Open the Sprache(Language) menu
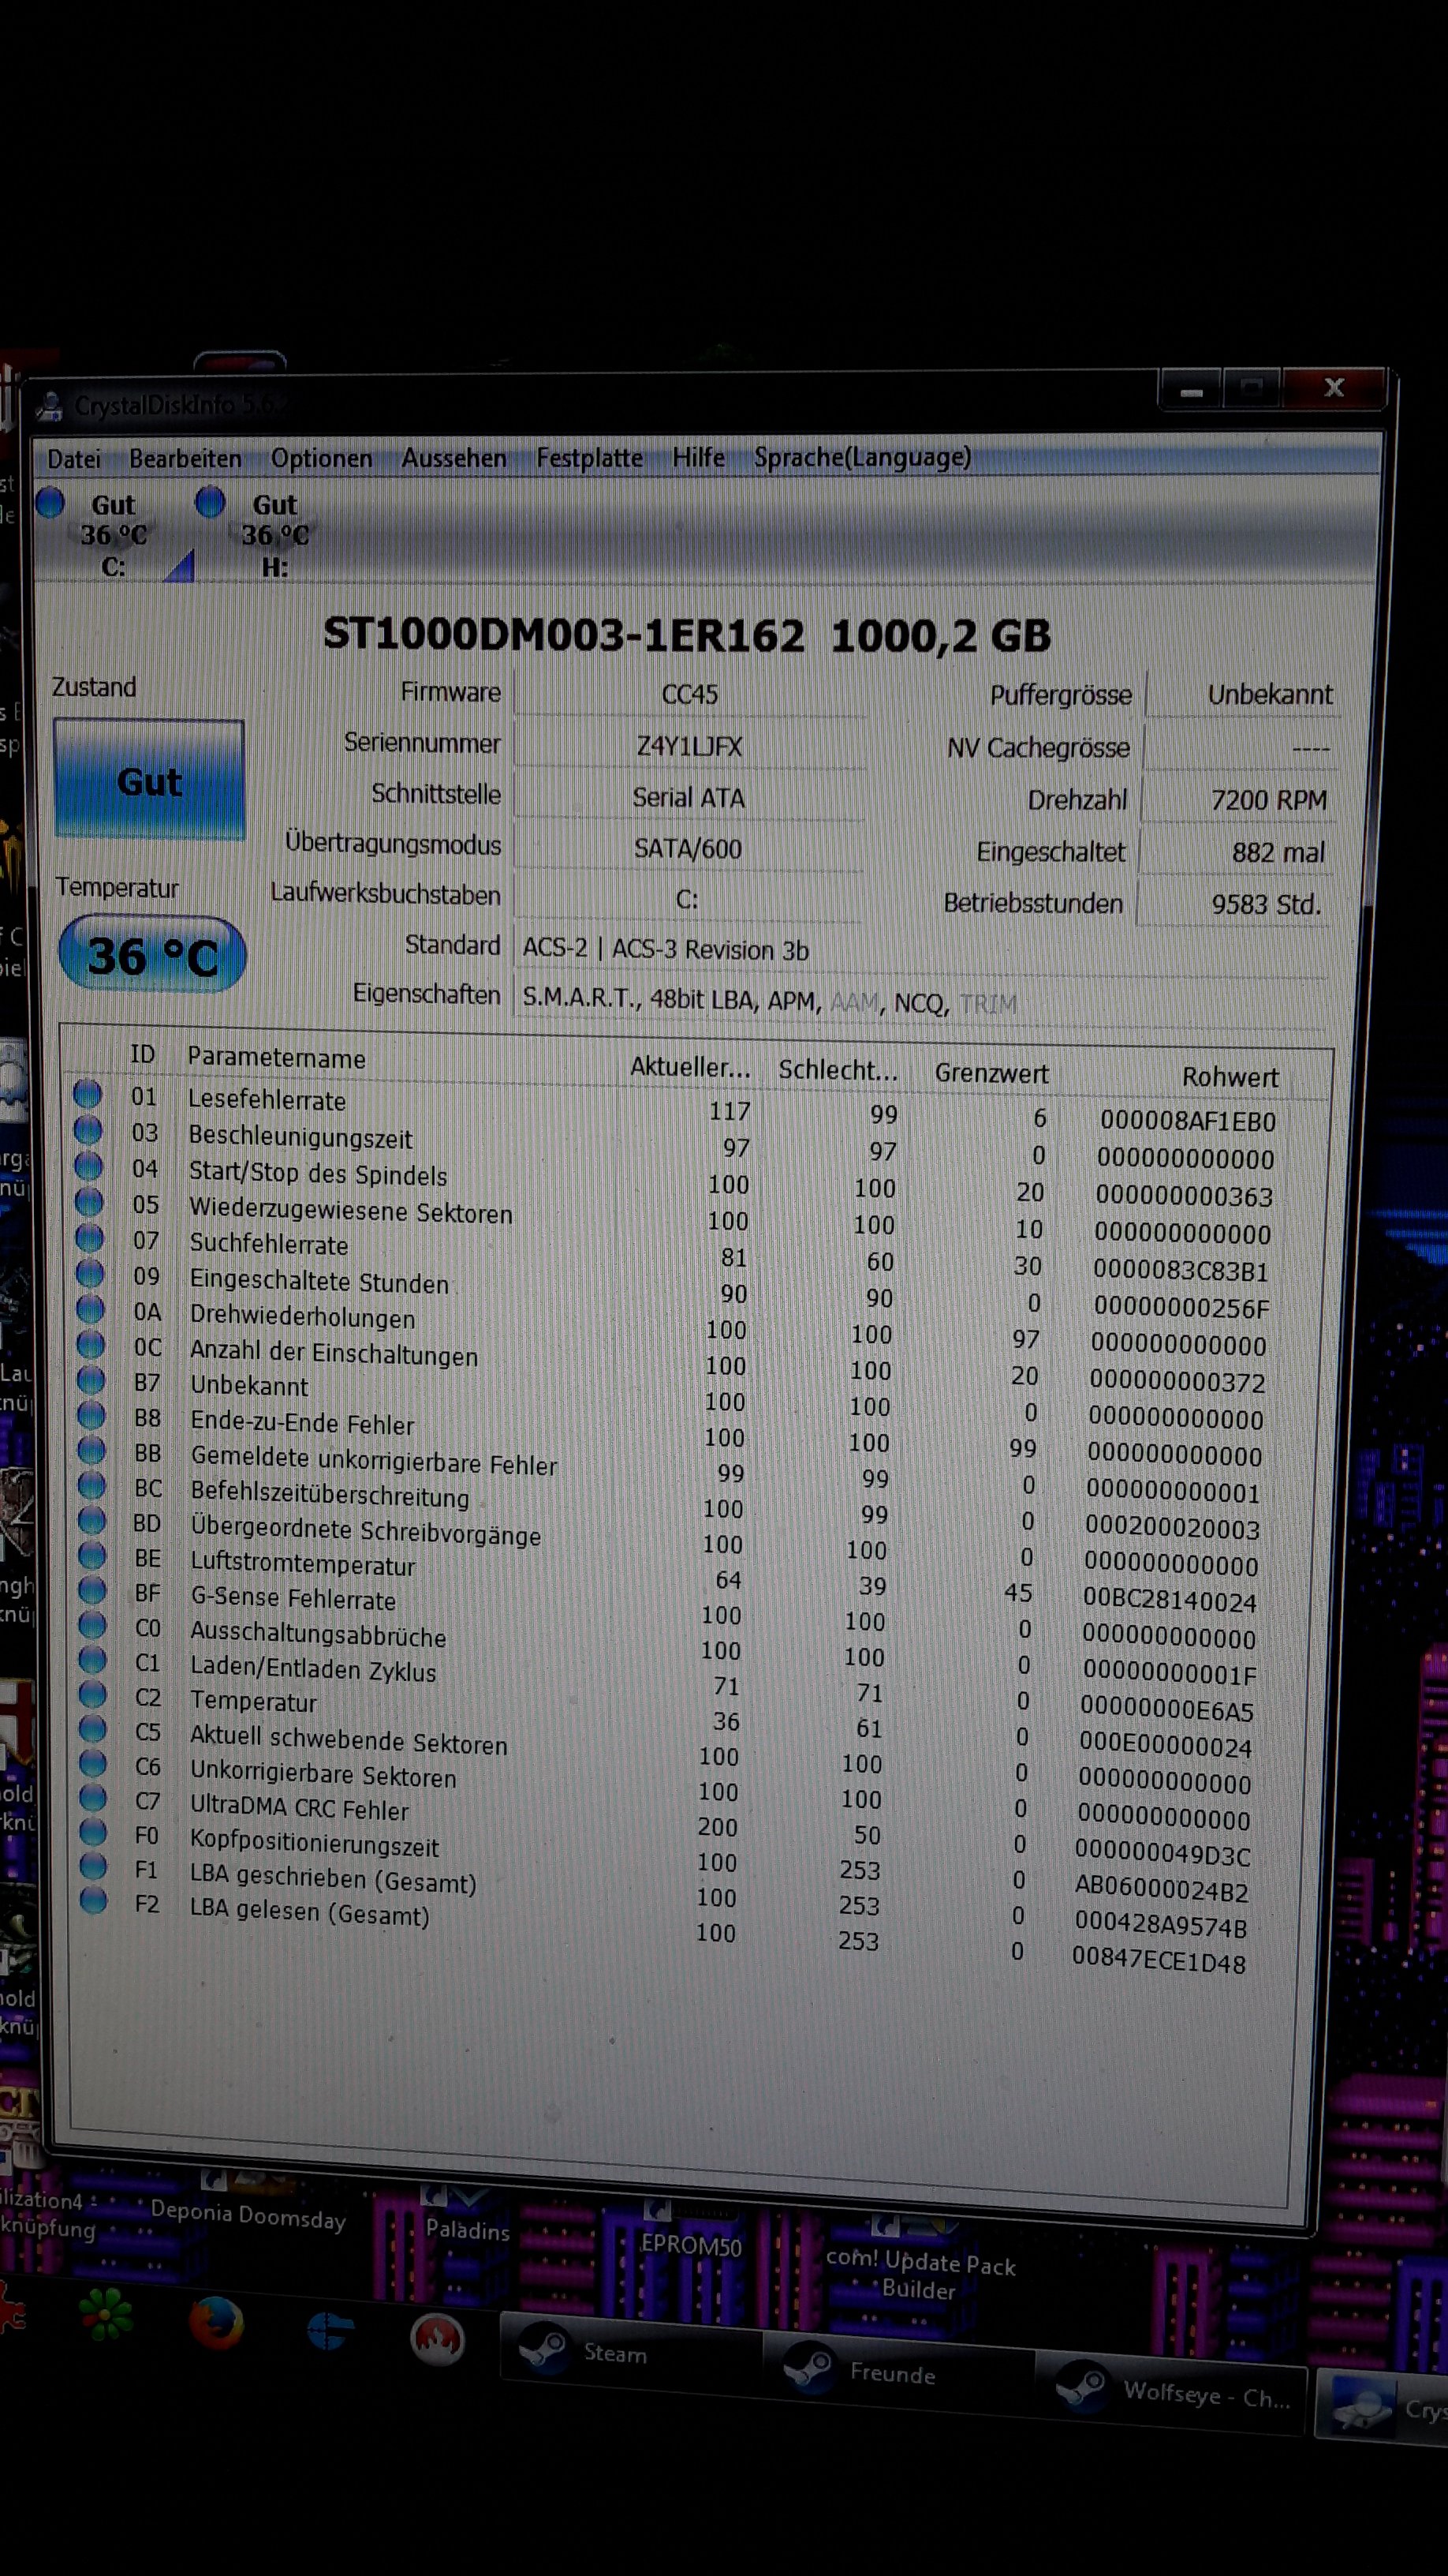Screen dimensions: 1448x2576 (x=861, y=457)
